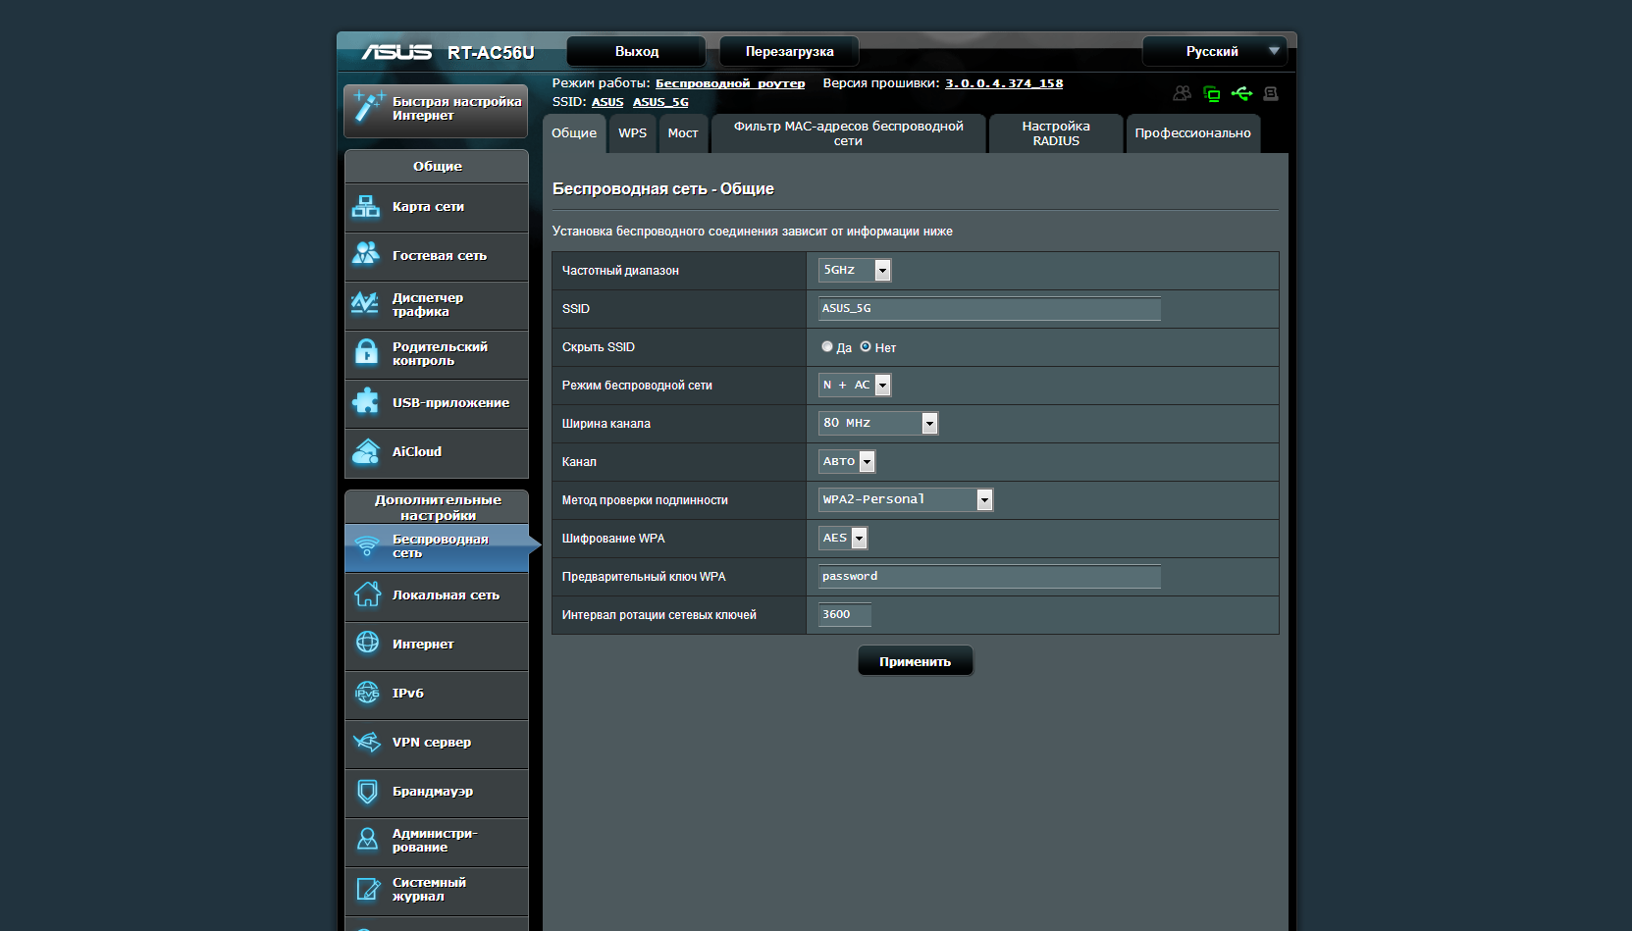The width and height of the screenshot is (1632, 931).
Task: Click the ASUS_5G SSID link in header
Action: (x=660, y=102)
